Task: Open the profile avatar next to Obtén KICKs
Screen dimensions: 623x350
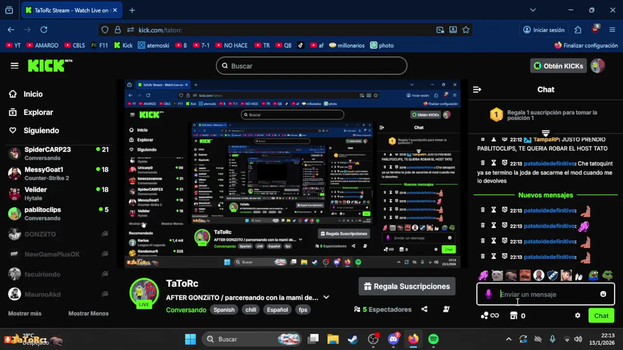Action: [597, 66]
